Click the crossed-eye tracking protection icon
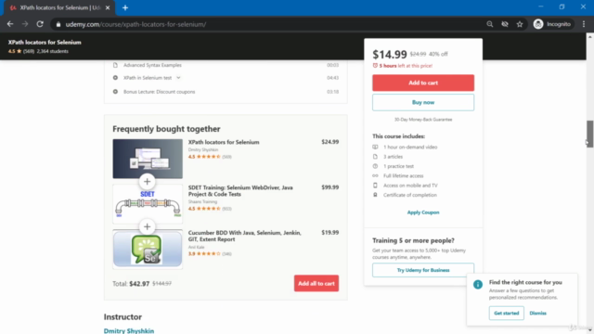The image size is (594, 334). 505,24
